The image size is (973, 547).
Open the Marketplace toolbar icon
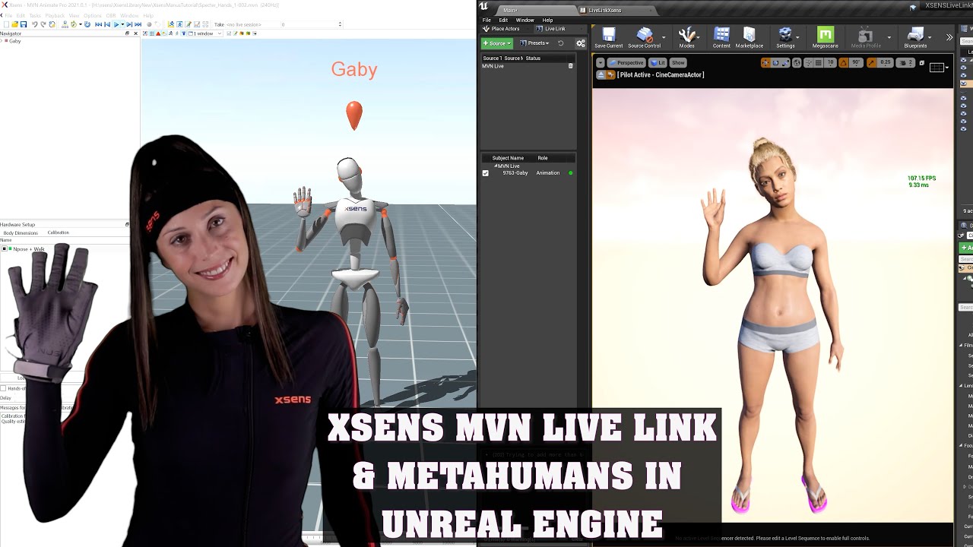click(x=749, y=37)
